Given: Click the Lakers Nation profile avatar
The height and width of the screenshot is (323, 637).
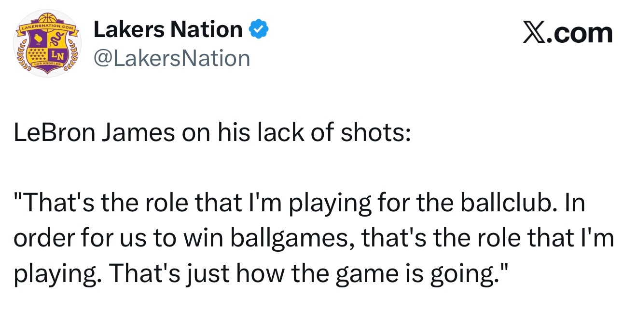Looking at the screenshot, I should point(47,44).
